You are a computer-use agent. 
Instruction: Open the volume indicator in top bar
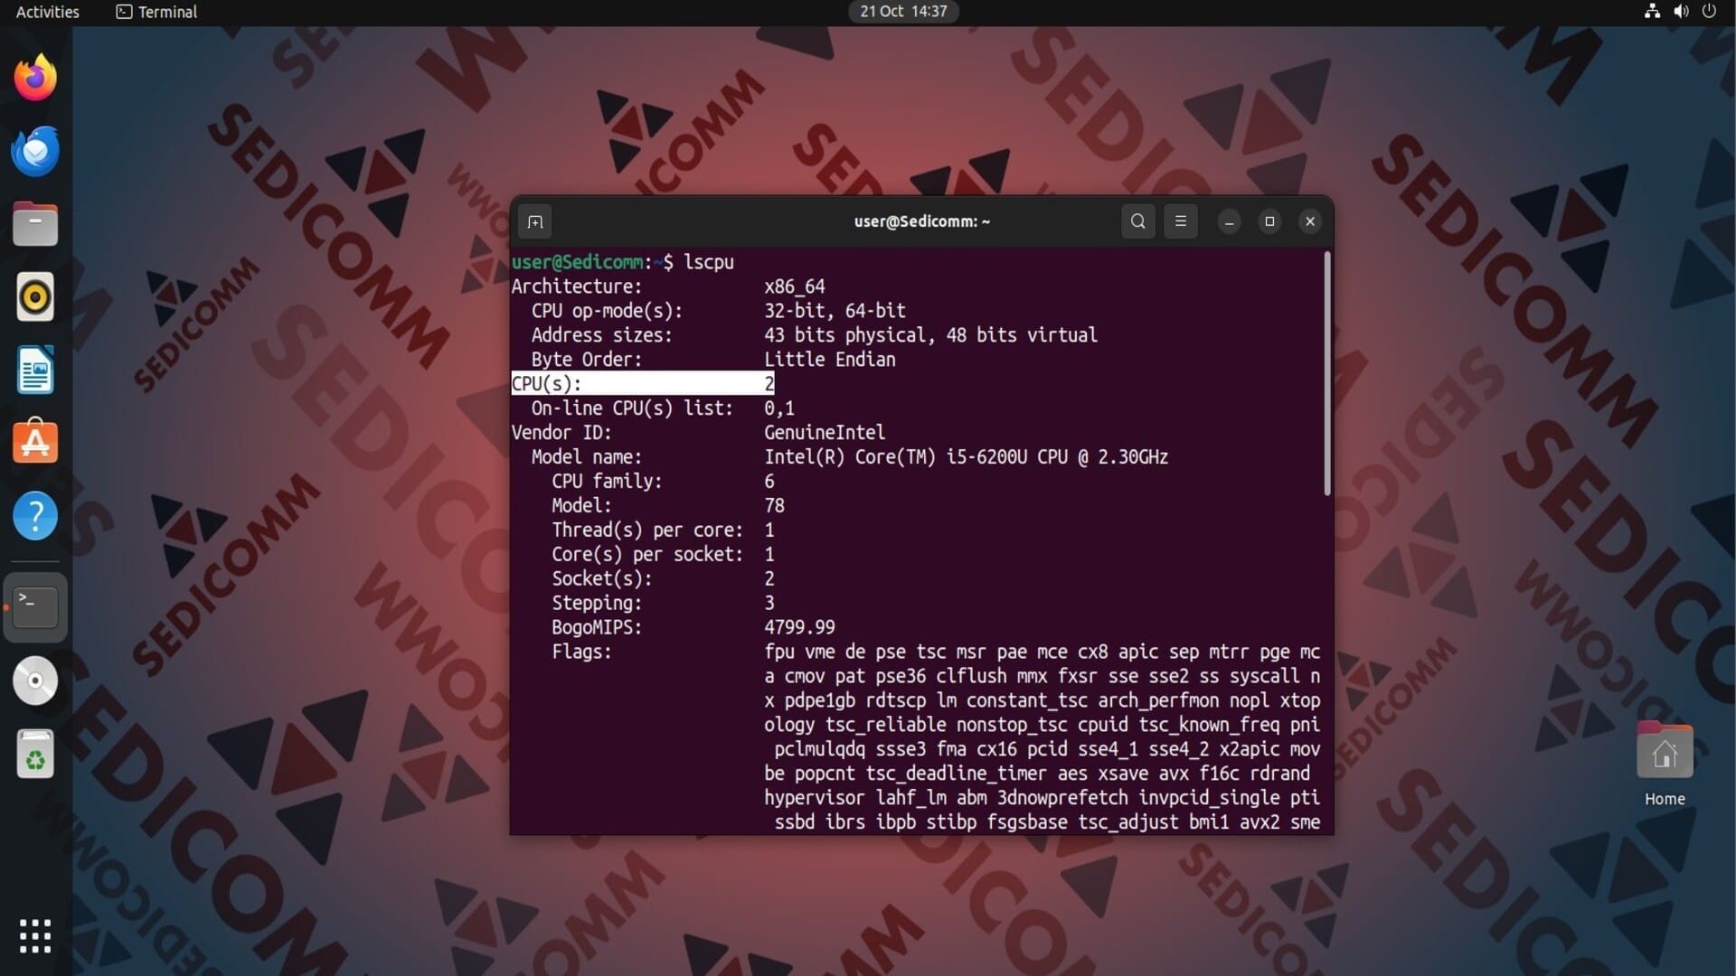[x=1681, y=12]
